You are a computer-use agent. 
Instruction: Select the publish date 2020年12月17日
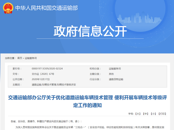pos(41,79)
